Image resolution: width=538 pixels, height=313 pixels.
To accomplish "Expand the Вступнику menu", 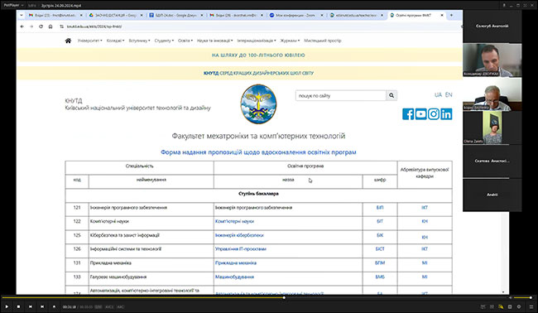I will 139,41.
